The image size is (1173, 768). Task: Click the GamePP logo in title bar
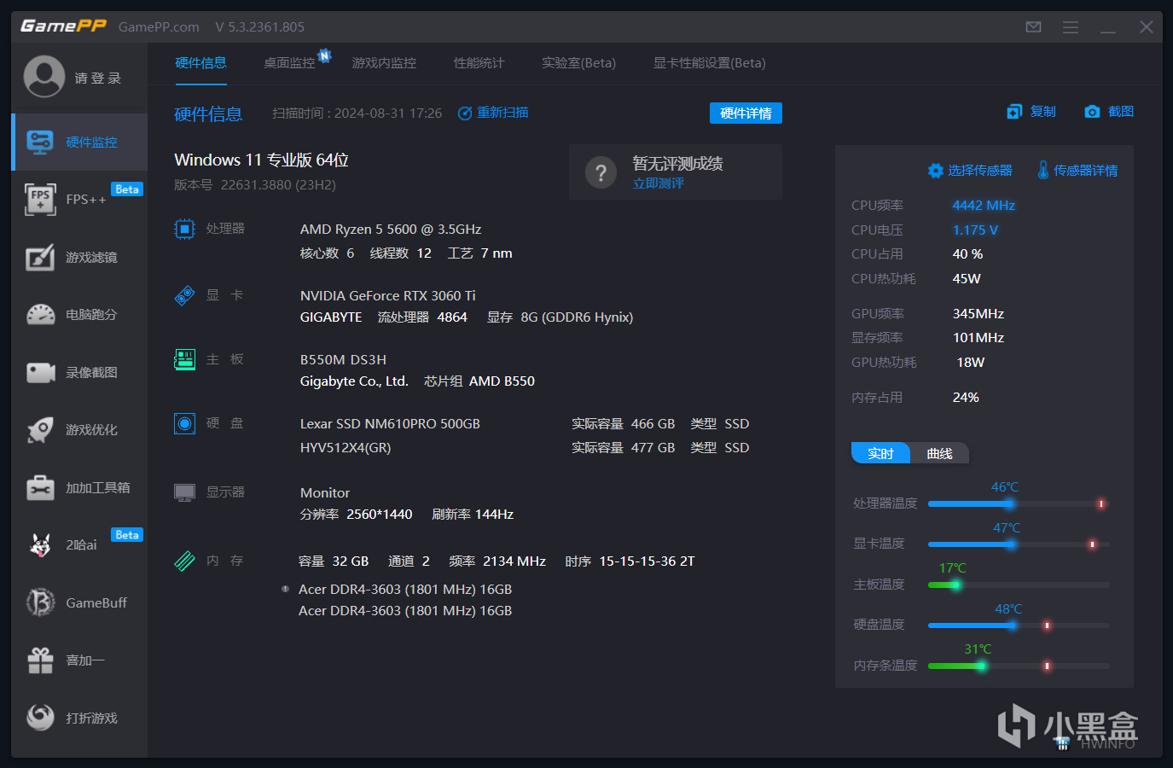point(63,26)
